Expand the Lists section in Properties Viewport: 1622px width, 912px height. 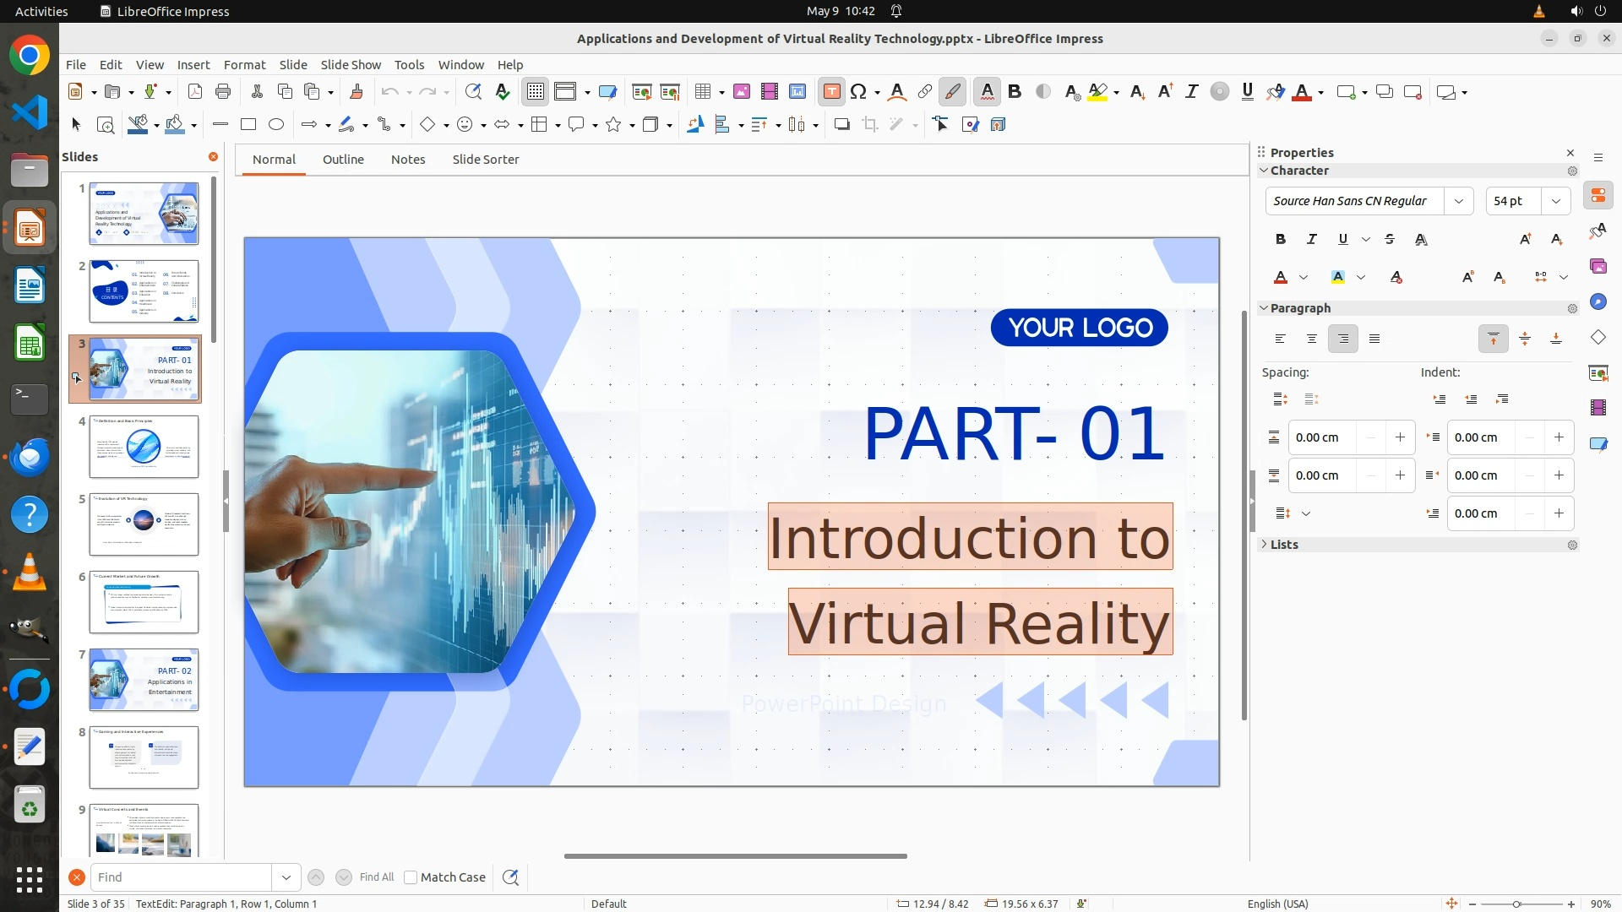coord(1284,545)
